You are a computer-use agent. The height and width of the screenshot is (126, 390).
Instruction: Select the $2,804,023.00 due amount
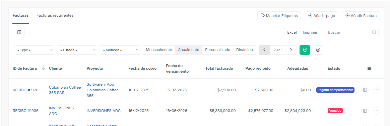(298, 111)
